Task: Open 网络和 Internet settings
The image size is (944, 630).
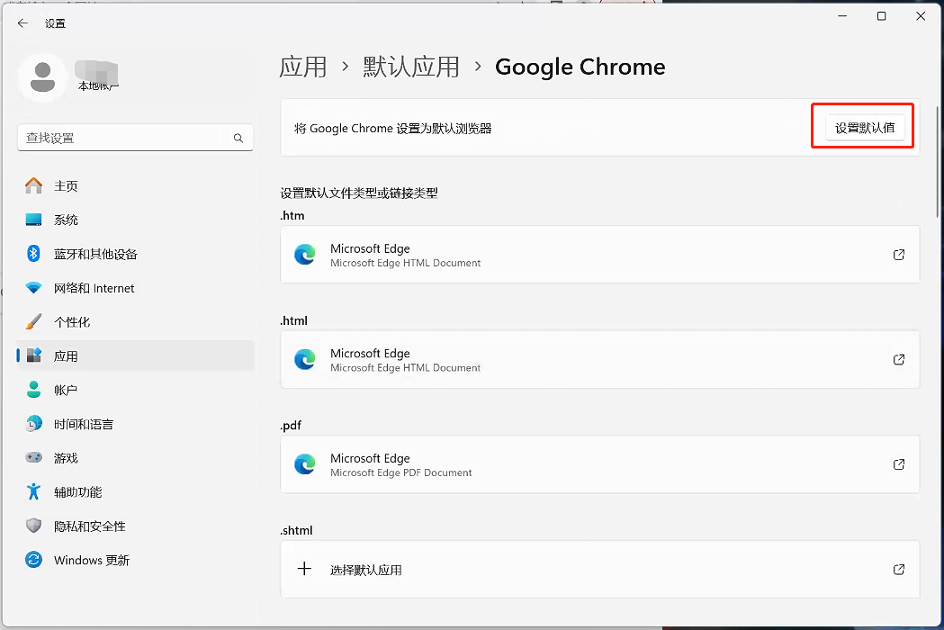Action: (x=135, y=288)
